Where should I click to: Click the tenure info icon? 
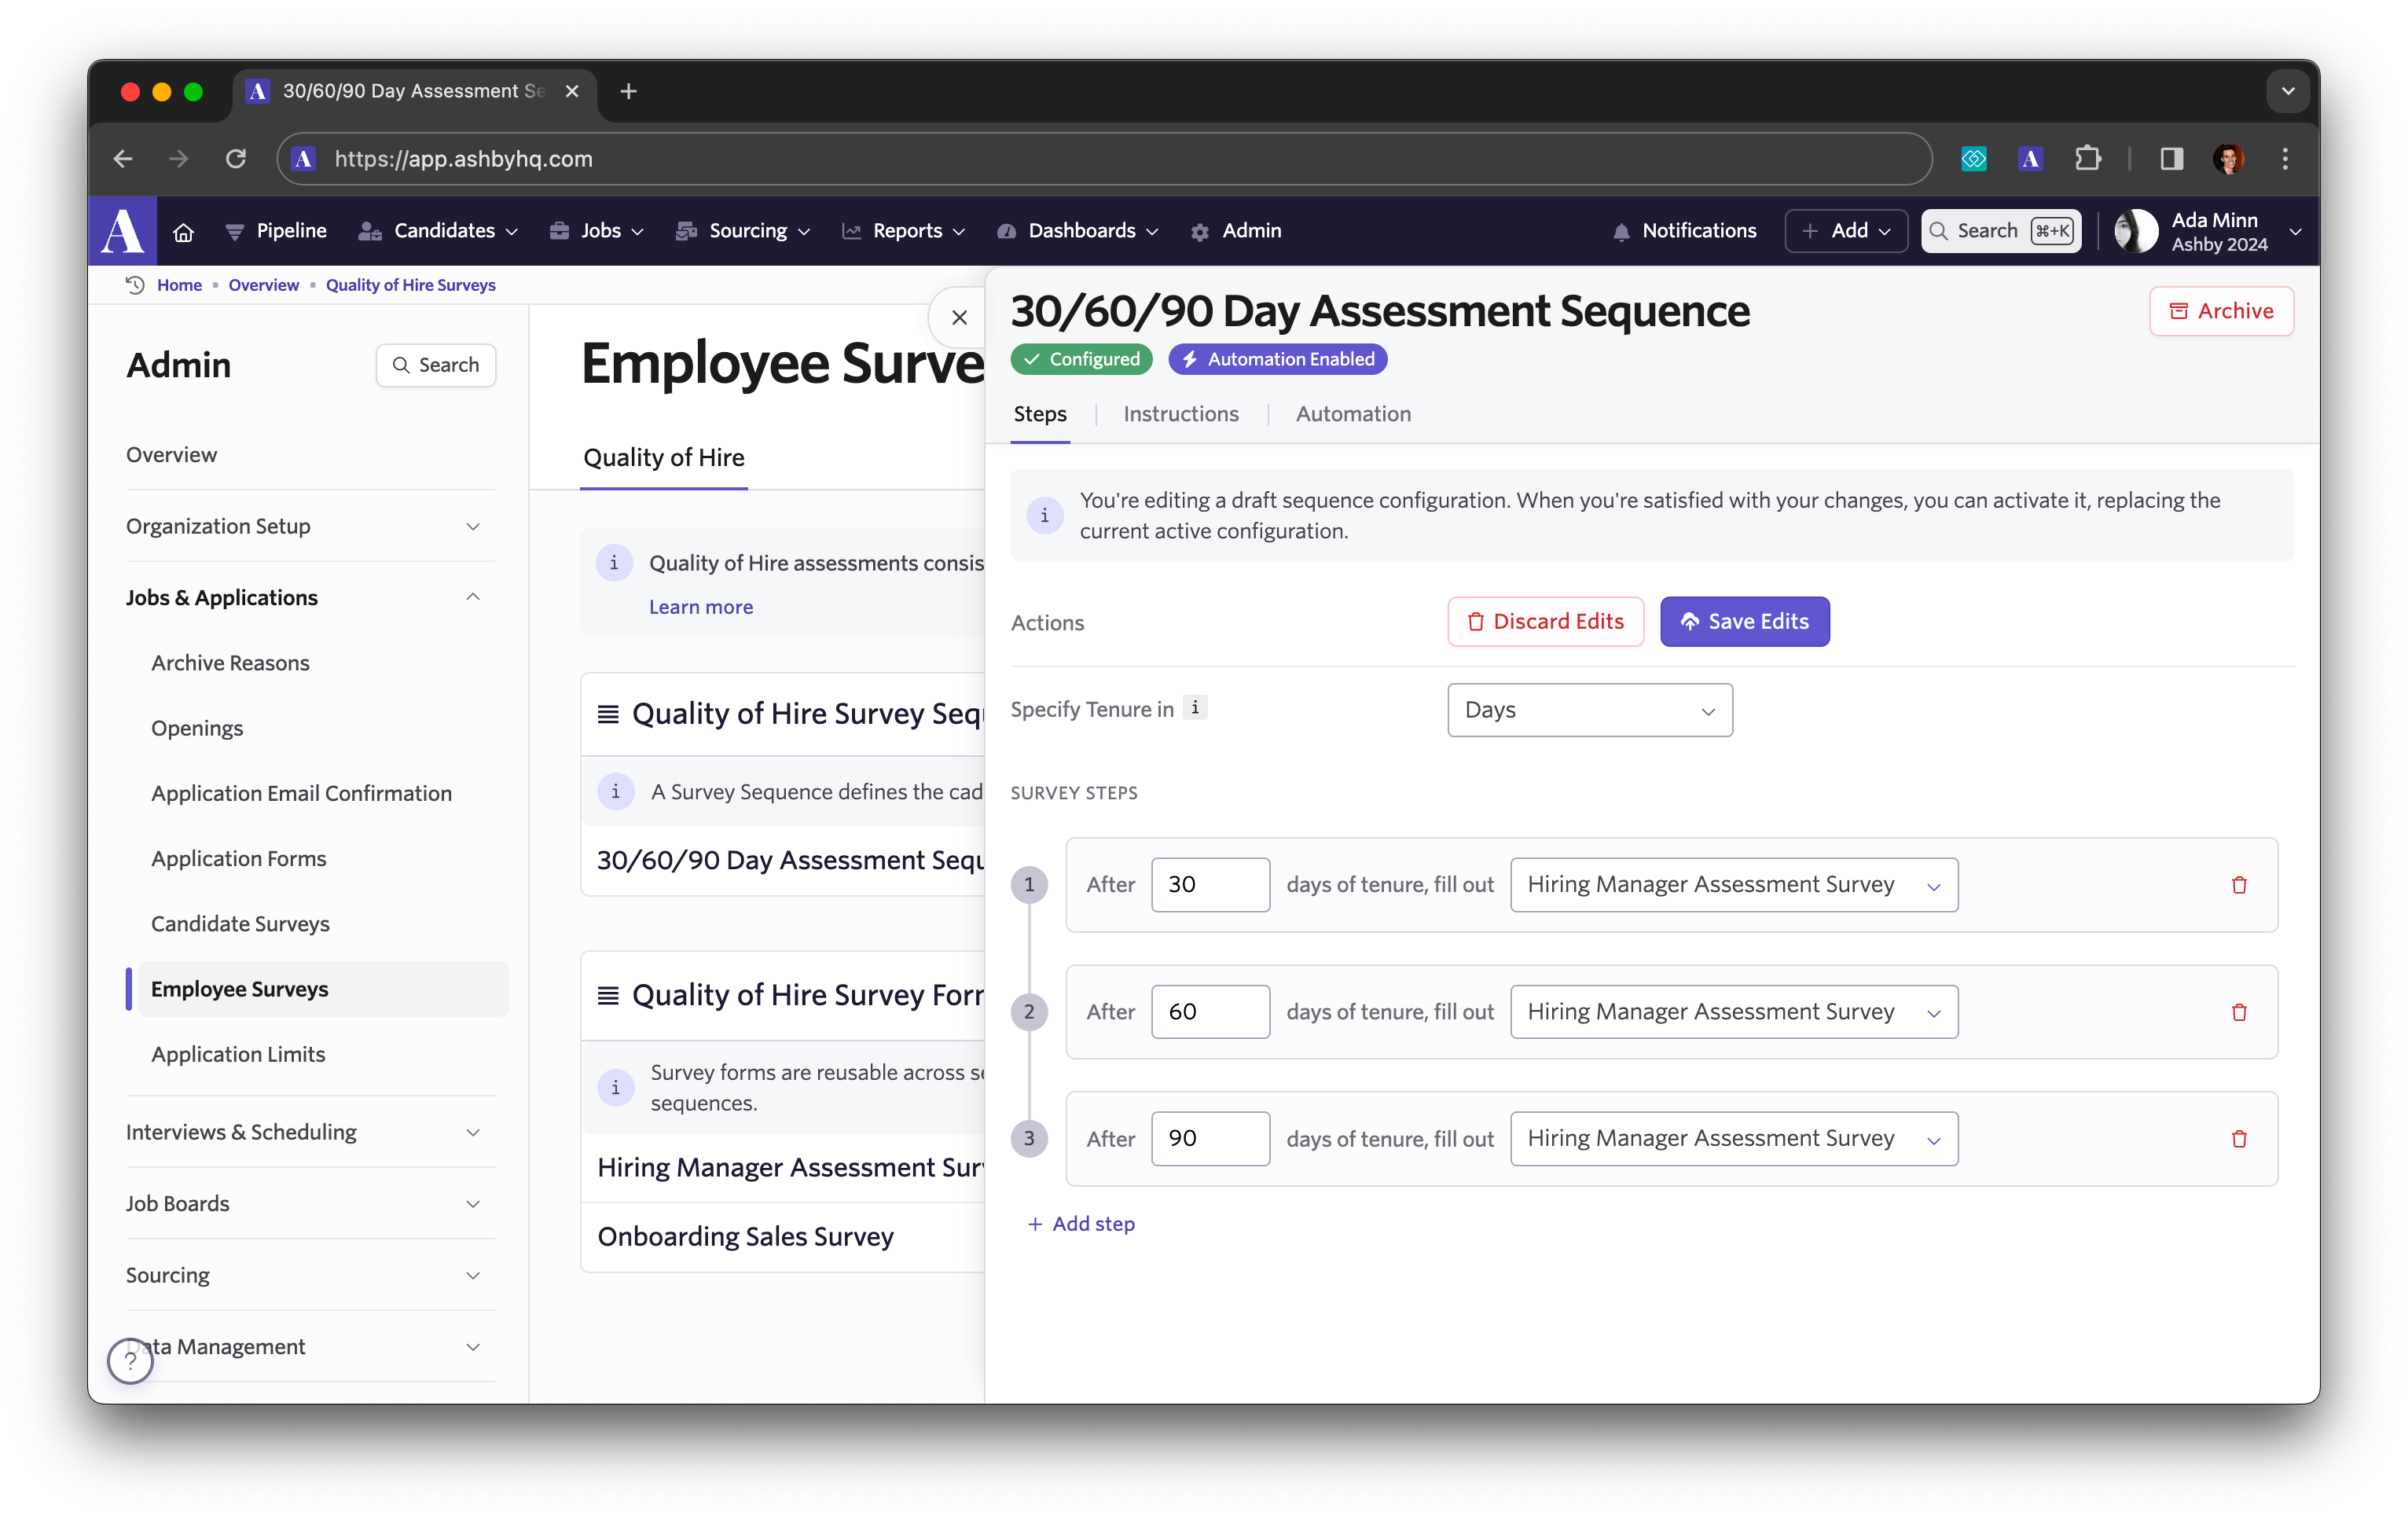(x=1195, y=708)
